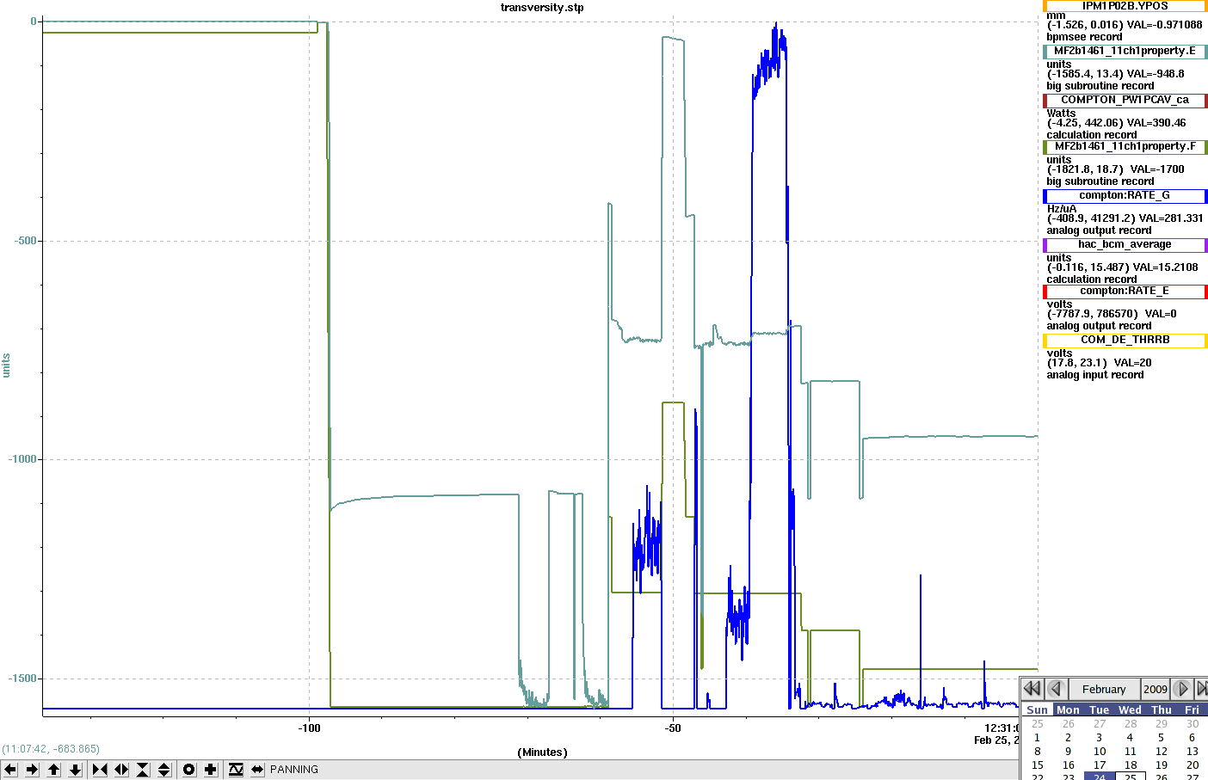The height and width of the screenshot is (780, 1208).
Task: Pick February 17 in the calendar
Action: (x=1100, y=765)
